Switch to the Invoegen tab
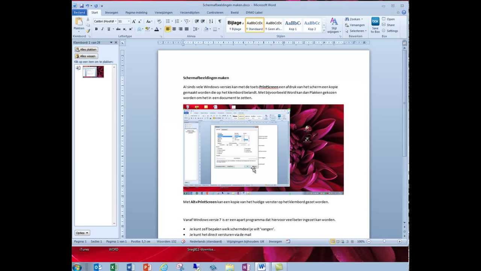481x271 pixels. click(x=112, y=12)
